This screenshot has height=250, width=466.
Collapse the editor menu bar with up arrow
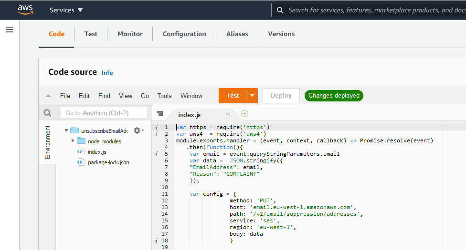pos(48,96)
